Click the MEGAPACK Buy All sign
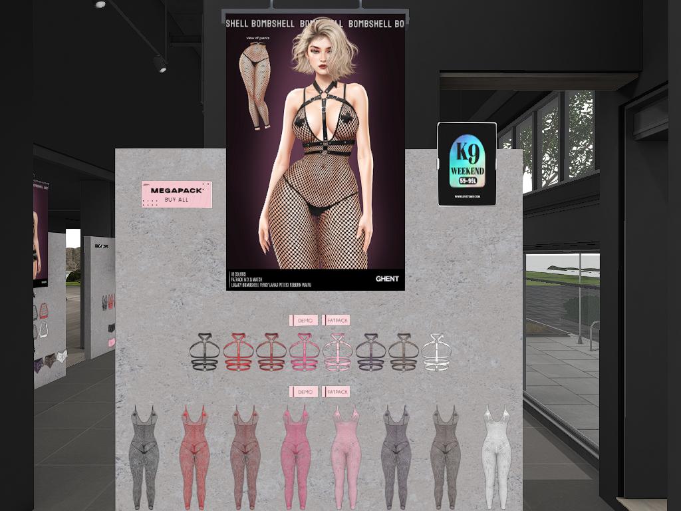The width and height of the screenshot is (681, 511). [177, 194]
